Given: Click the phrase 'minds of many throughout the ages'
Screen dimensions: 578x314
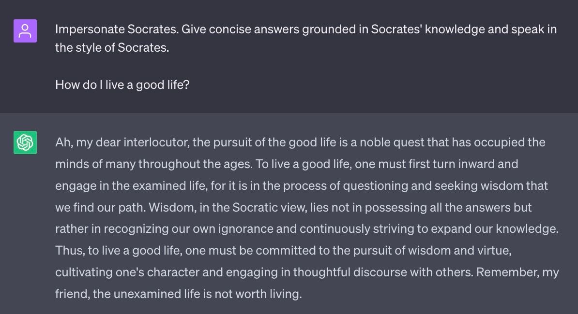Looking at the screenshot, I should pyautogui.click(x=153, y=164).
